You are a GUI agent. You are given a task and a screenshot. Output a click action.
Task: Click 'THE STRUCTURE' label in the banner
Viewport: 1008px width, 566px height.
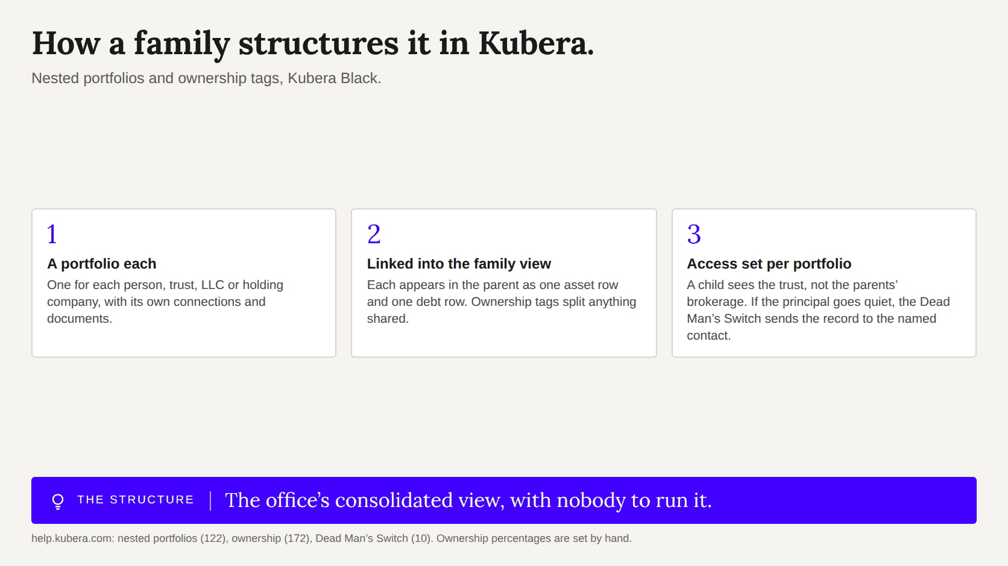[x=136, y=500]
